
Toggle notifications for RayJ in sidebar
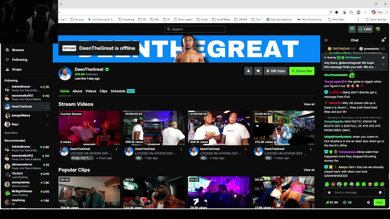(47, 124)
